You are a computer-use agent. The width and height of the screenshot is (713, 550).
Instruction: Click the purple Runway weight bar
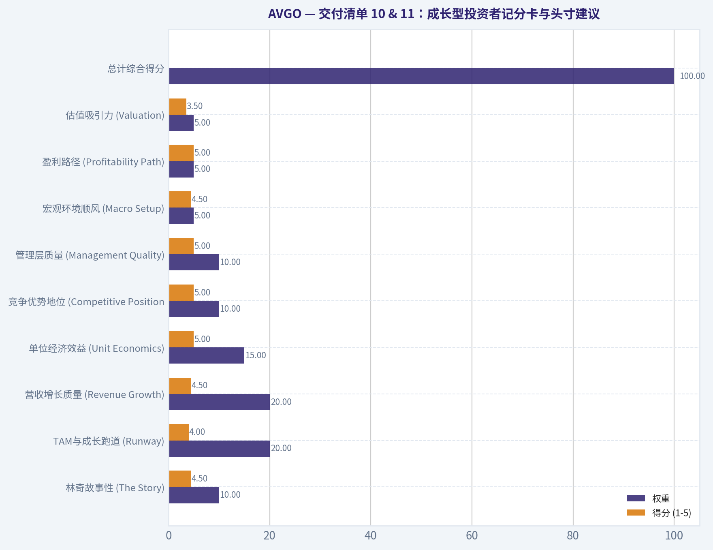point(220,449)
